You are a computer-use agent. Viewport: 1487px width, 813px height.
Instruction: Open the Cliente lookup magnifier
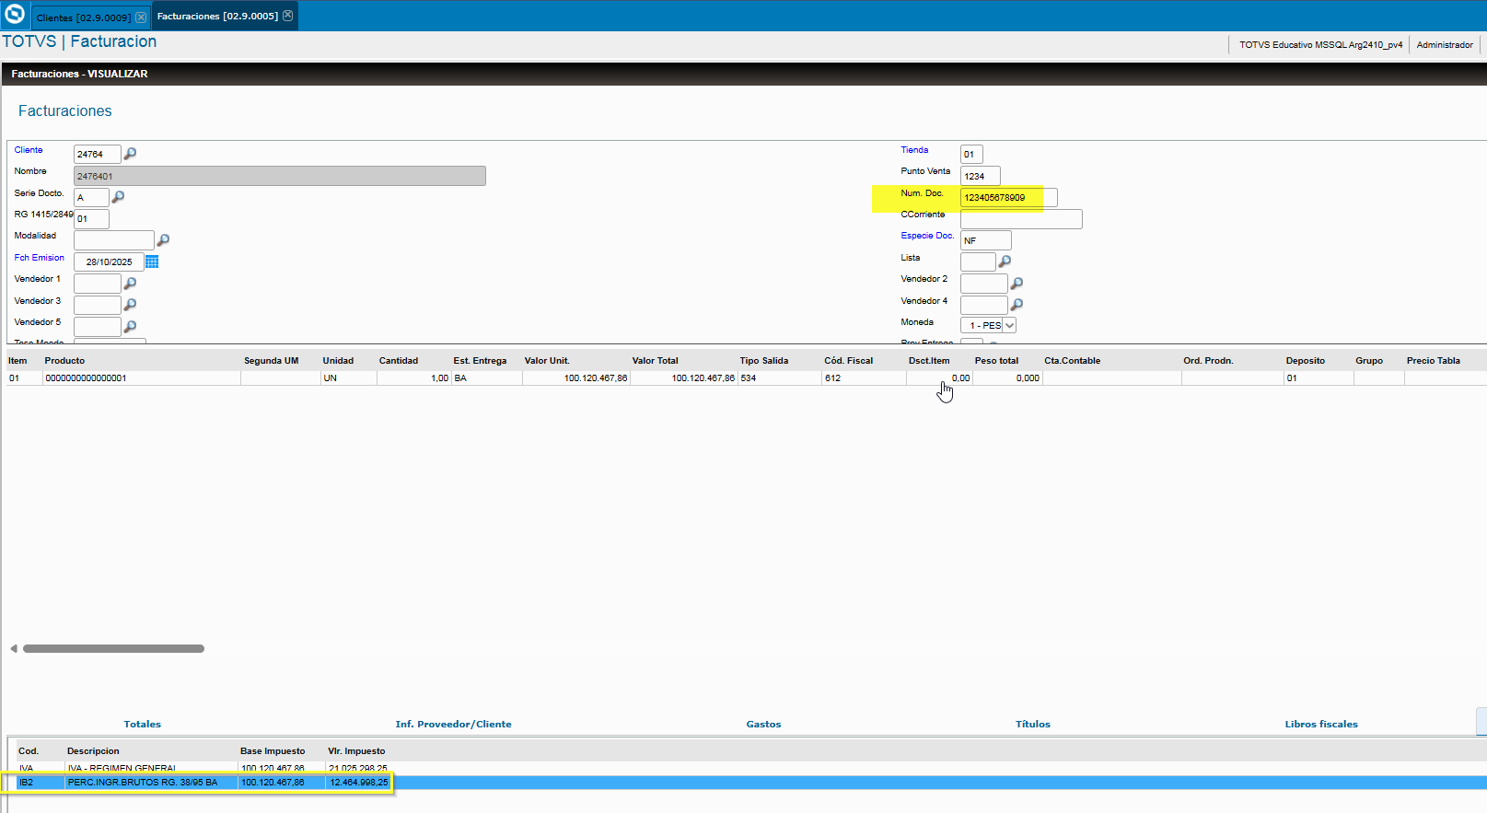tap(130, 154)
